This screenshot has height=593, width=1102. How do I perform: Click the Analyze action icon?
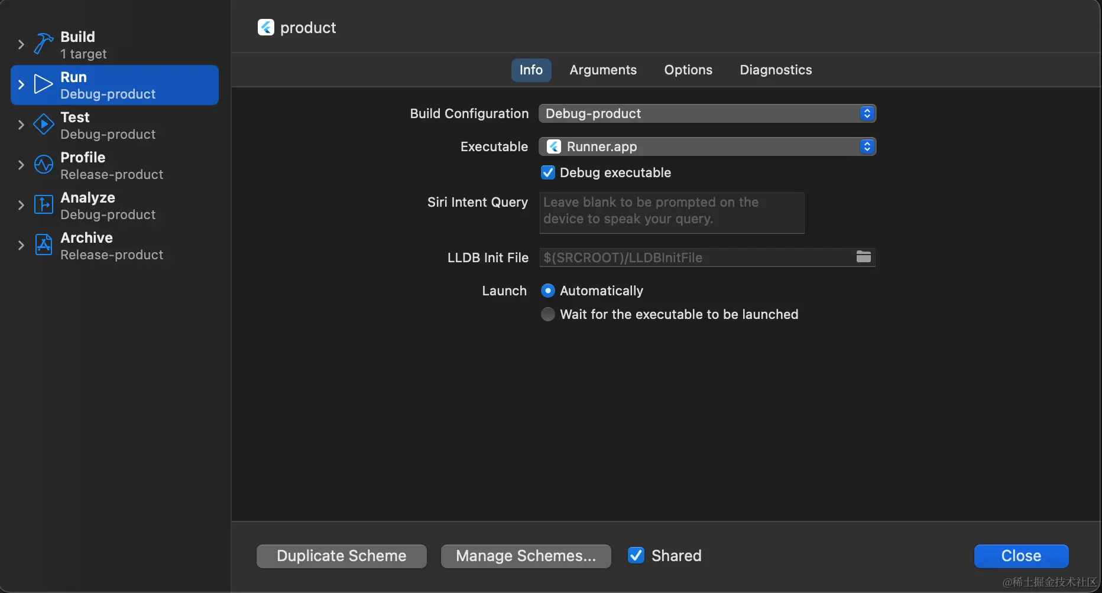(43, 205)
